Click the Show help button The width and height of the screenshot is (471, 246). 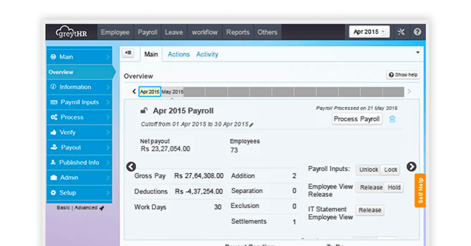click(x=403, y=75)
